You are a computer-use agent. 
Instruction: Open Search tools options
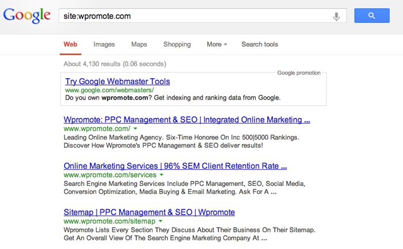[x=260, y=44]
